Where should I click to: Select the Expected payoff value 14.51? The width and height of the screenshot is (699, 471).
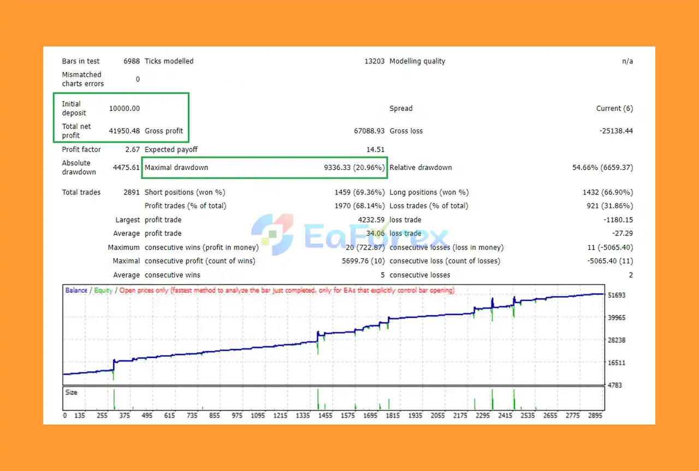(x=376, y=149)
